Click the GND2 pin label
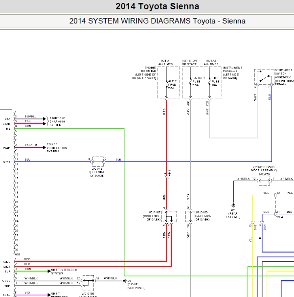The height and width of the screenshot is (297, 294). pos(6,281)
